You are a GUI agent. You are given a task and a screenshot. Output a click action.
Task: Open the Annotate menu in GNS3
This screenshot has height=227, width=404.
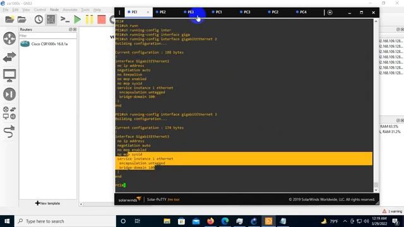(70, 10)
